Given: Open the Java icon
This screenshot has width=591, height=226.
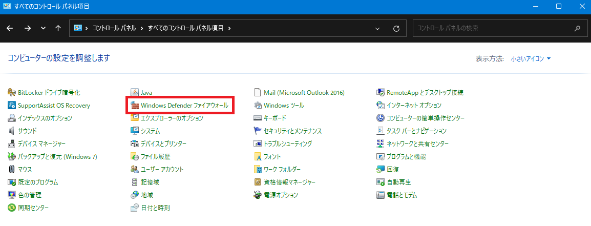Looking at the screenshot, I should tap(134, 92).
